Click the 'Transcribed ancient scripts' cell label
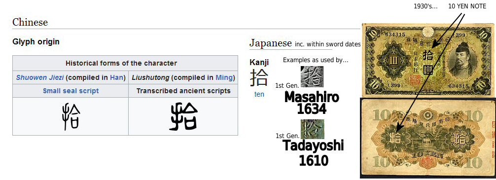The width and height of the screenshot is (496, 180). coord(183,91)
